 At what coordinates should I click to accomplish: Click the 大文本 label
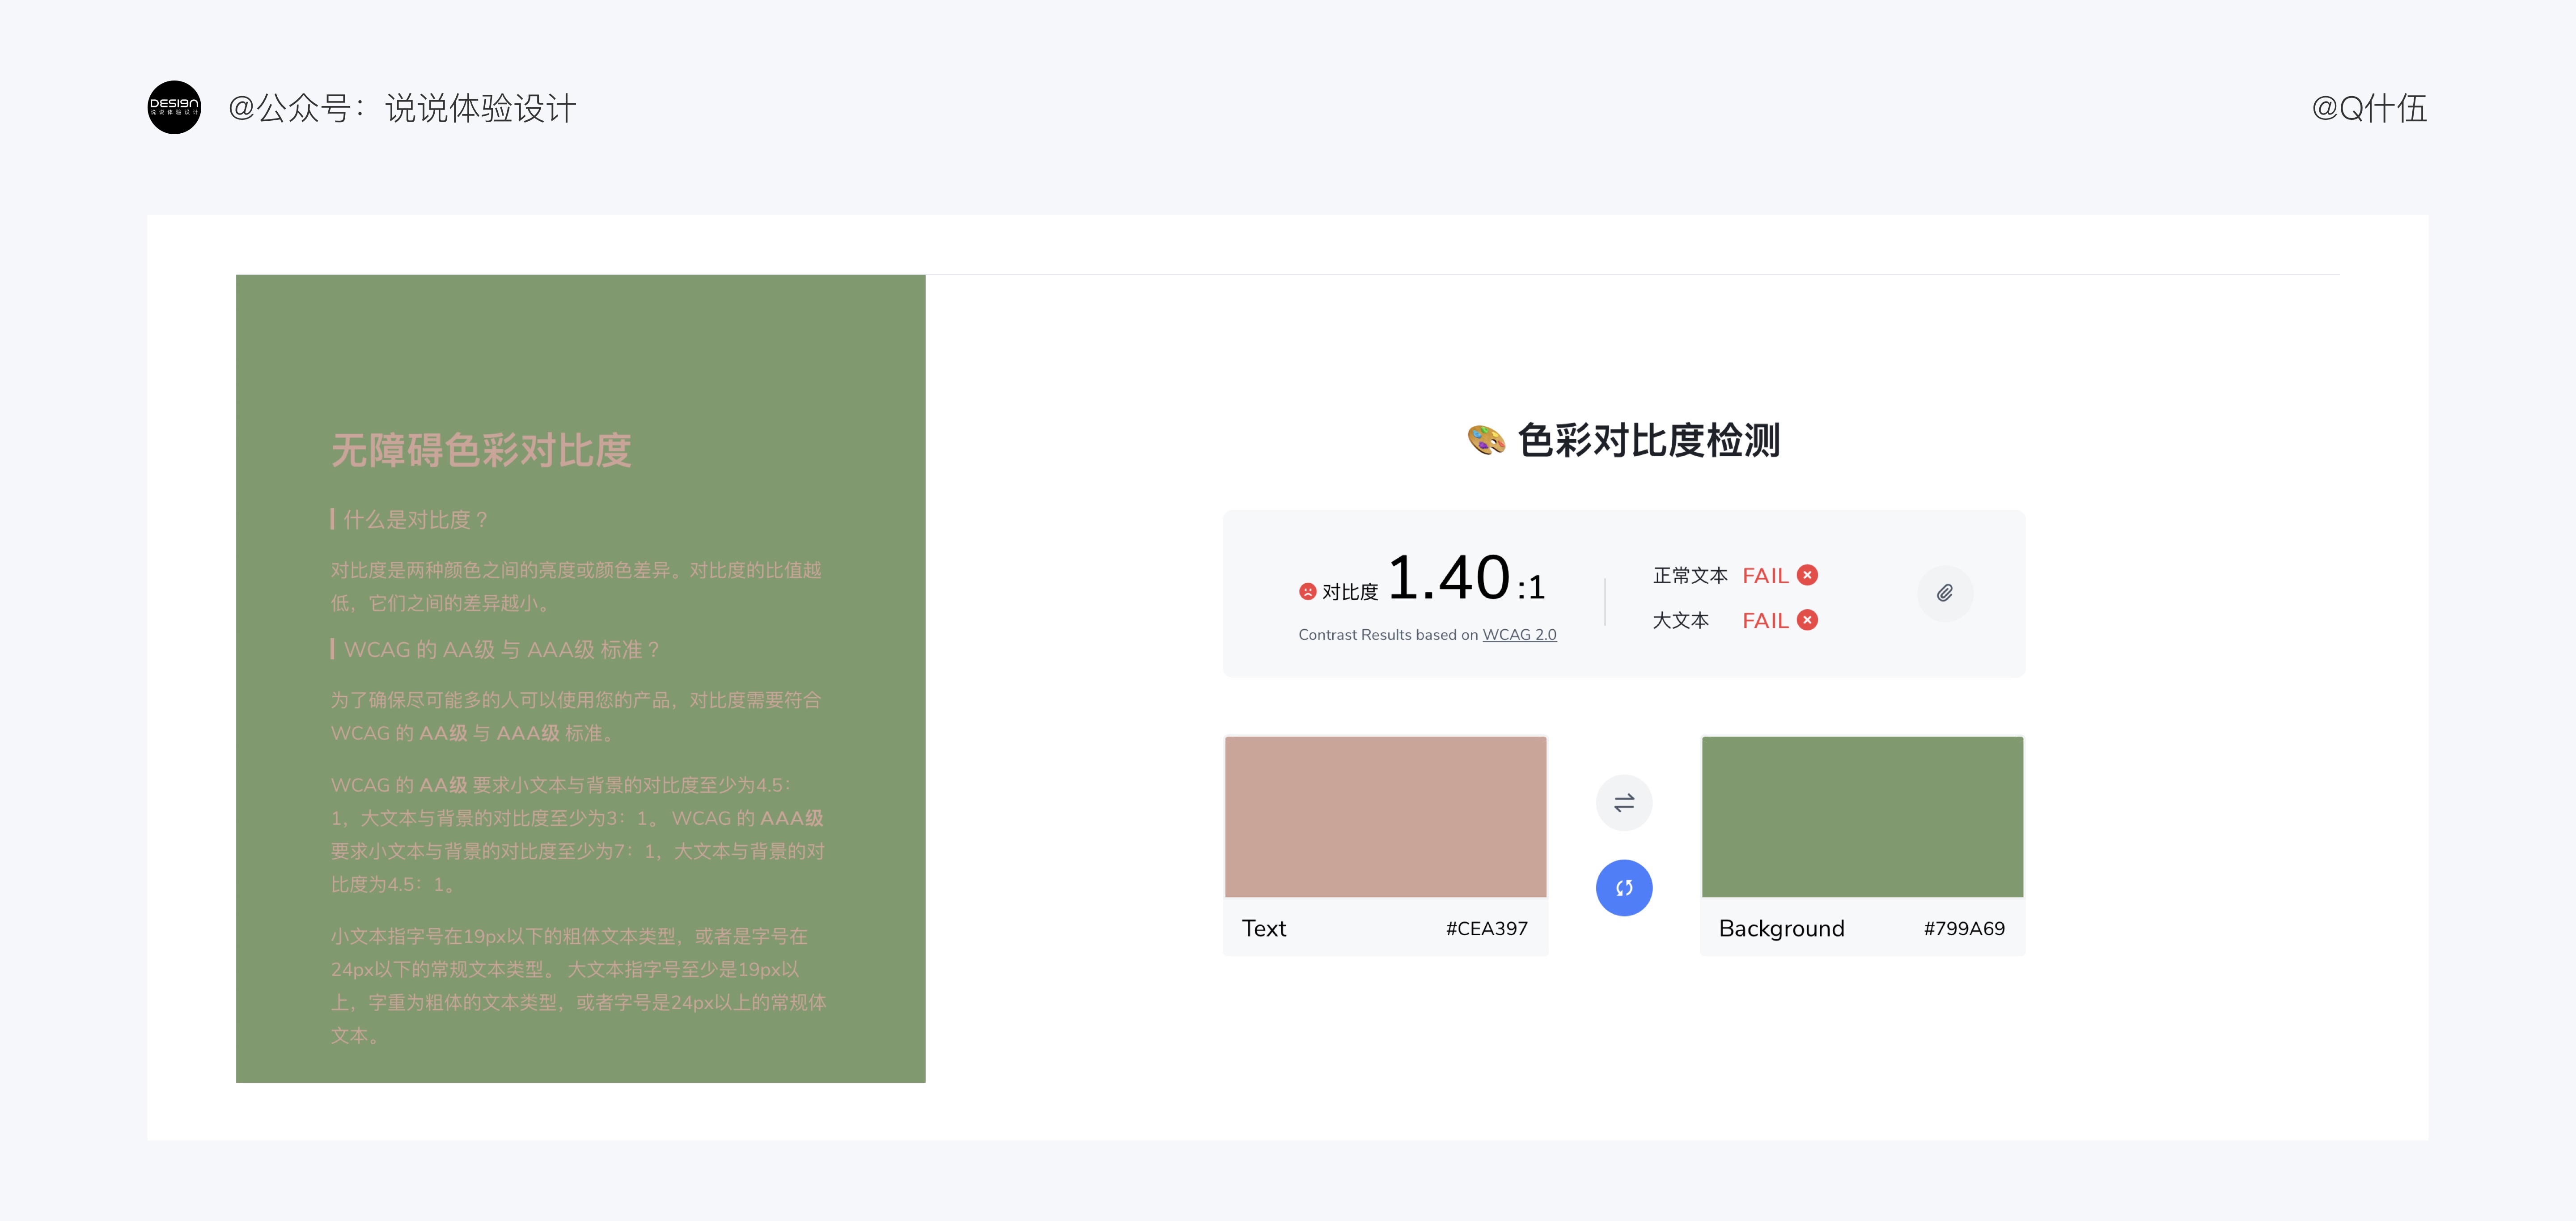[1681, 621]
